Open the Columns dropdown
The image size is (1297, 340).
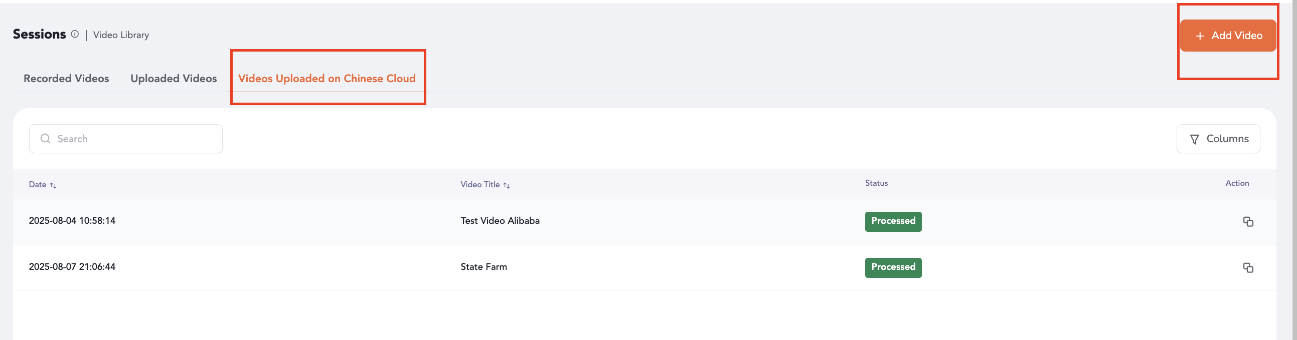[1218, 139]
